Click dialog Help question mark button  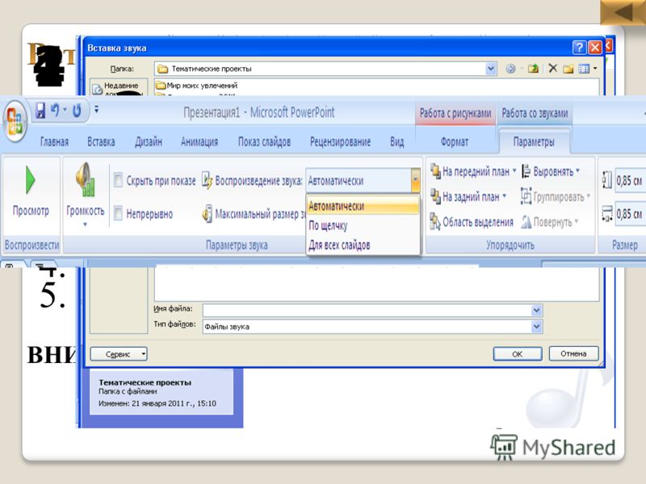[x=579, y=48]
